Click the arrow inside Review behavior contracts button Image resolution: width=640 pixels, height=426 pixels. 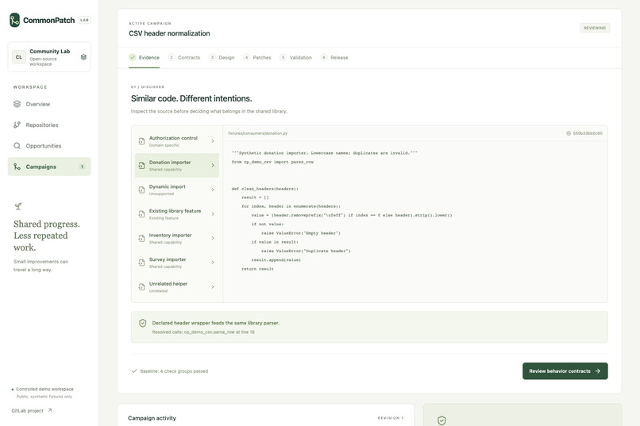(x=598, y=371)
